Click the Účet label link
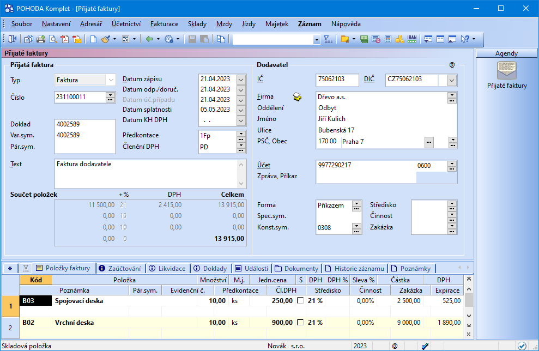Image resolution: width=539 pixels, height=351 pixels. click(264, 165)
